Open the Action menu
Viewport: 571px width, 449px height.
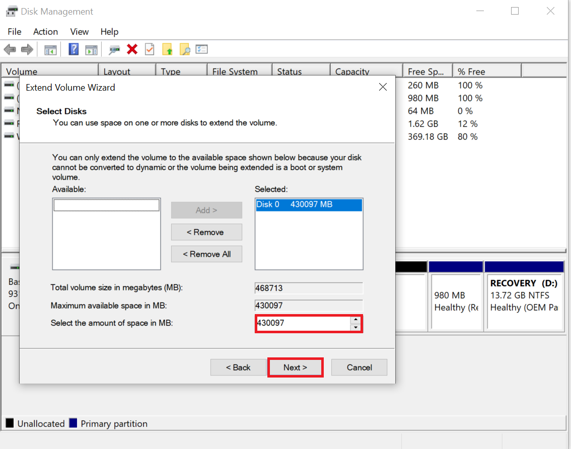coord(45,32)
